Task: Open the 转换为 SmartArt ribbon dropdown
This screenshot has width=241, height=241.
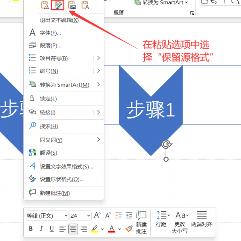Action: click(161, 2)
